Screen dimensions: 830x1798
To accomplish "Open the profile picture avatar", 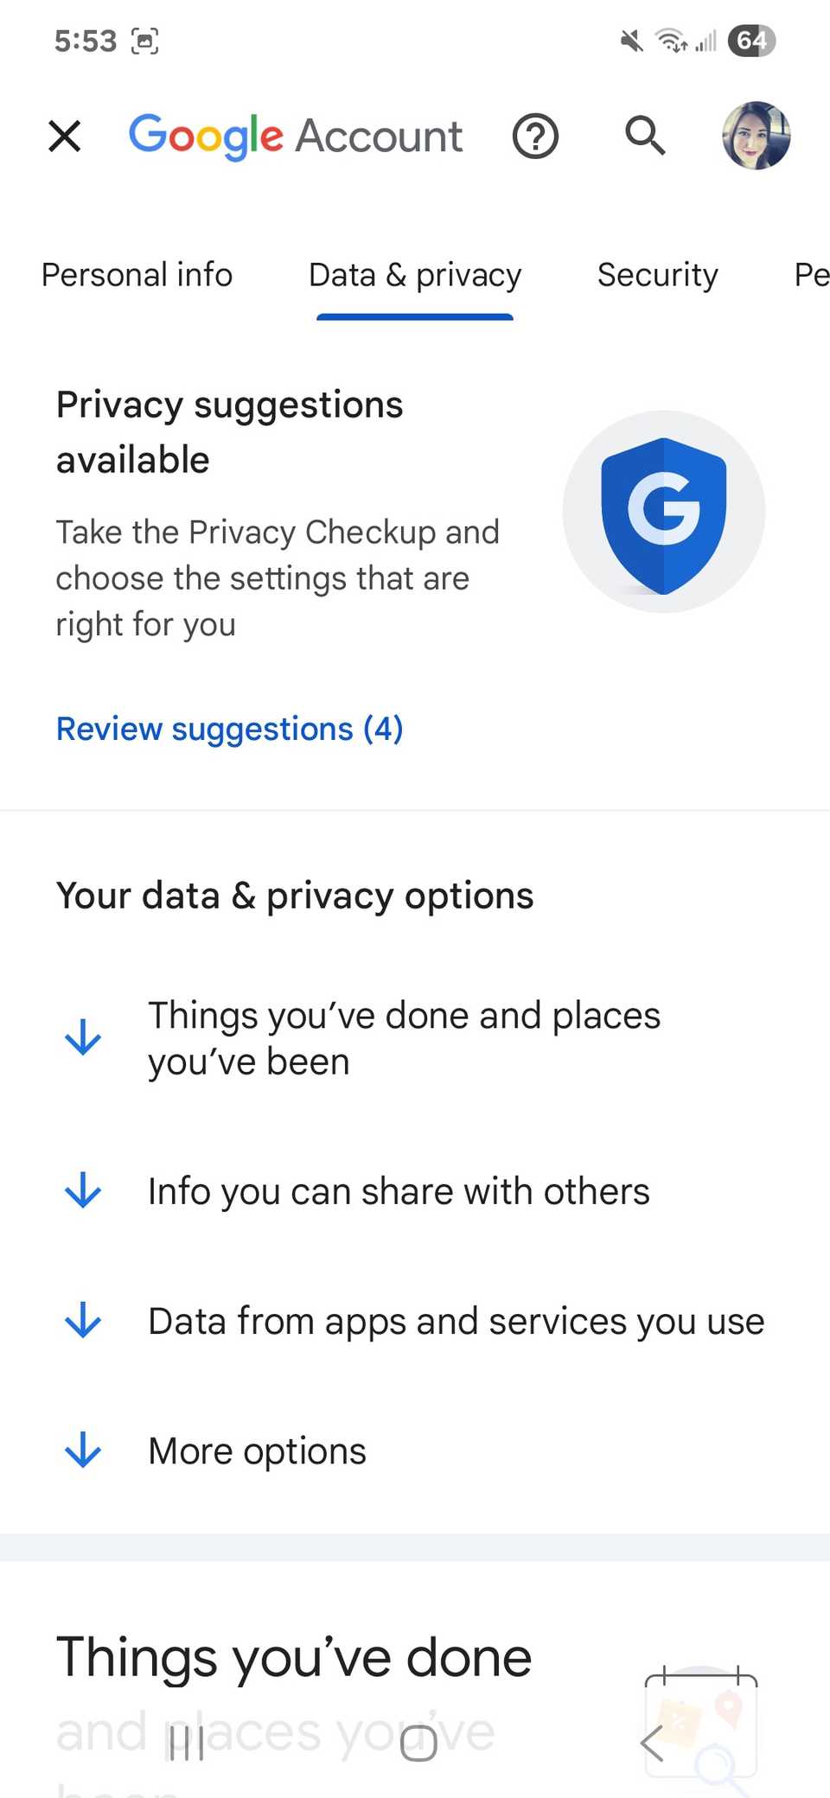I will [x=756, y=136].
